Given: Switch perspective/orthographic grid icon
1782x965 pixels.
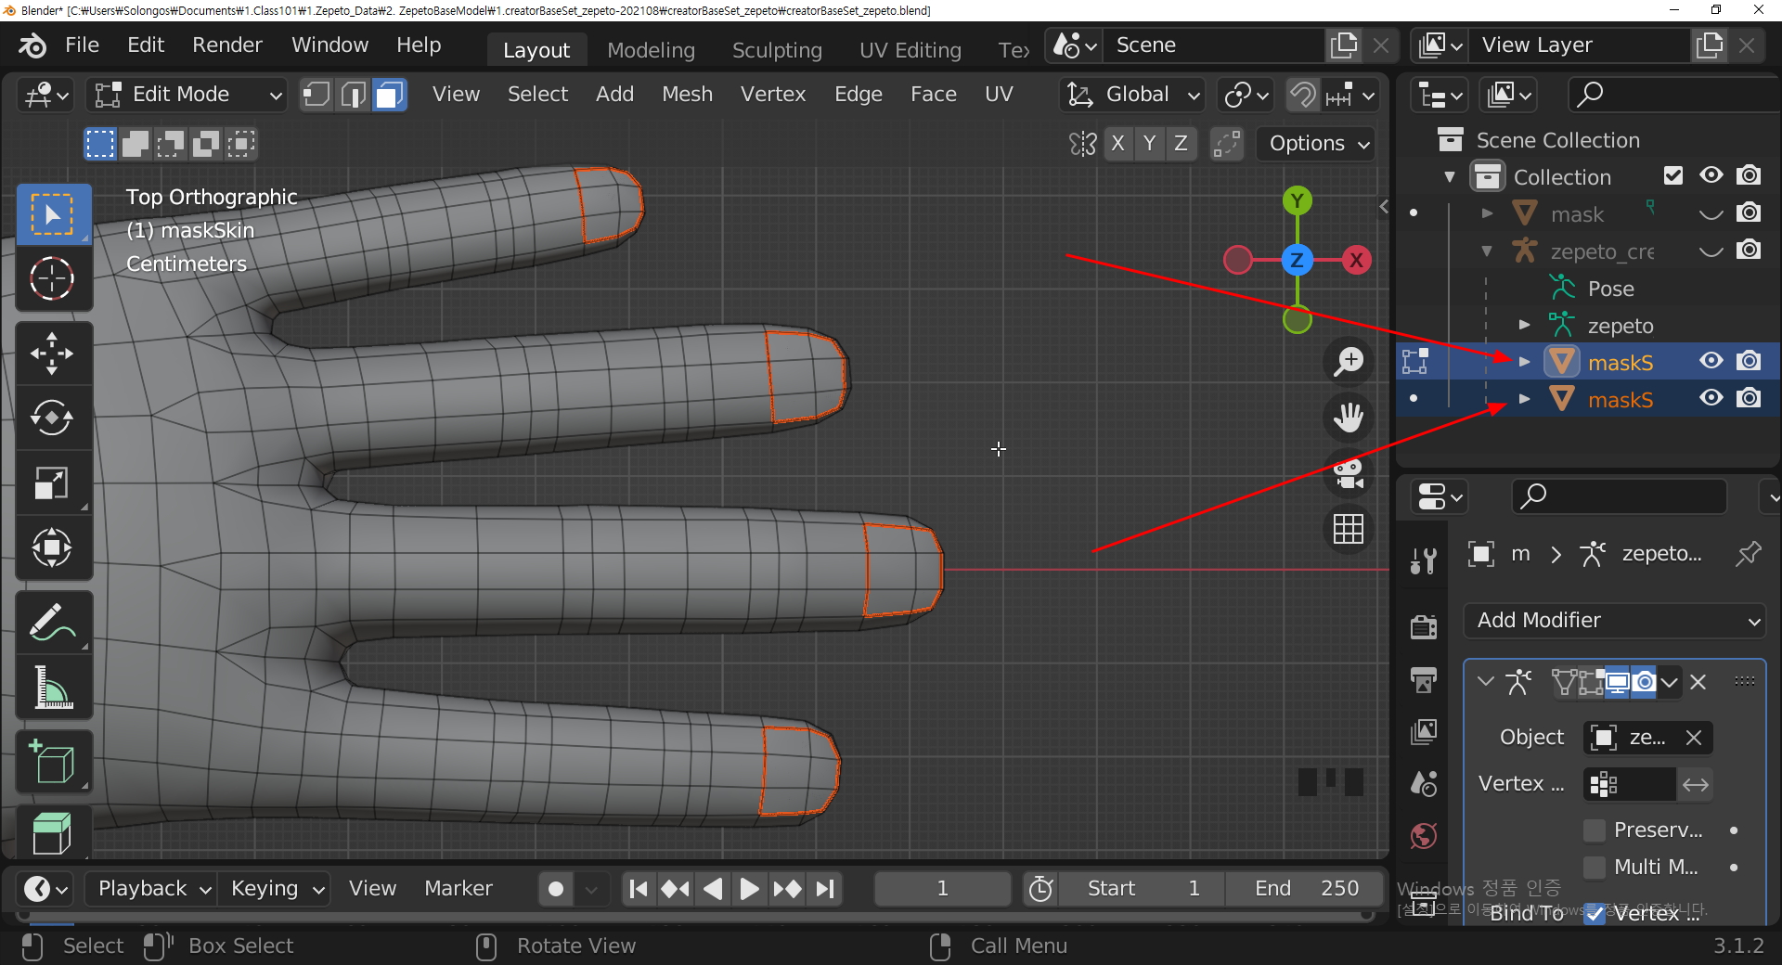Looking at the screenshot, I should point(1349,529).
